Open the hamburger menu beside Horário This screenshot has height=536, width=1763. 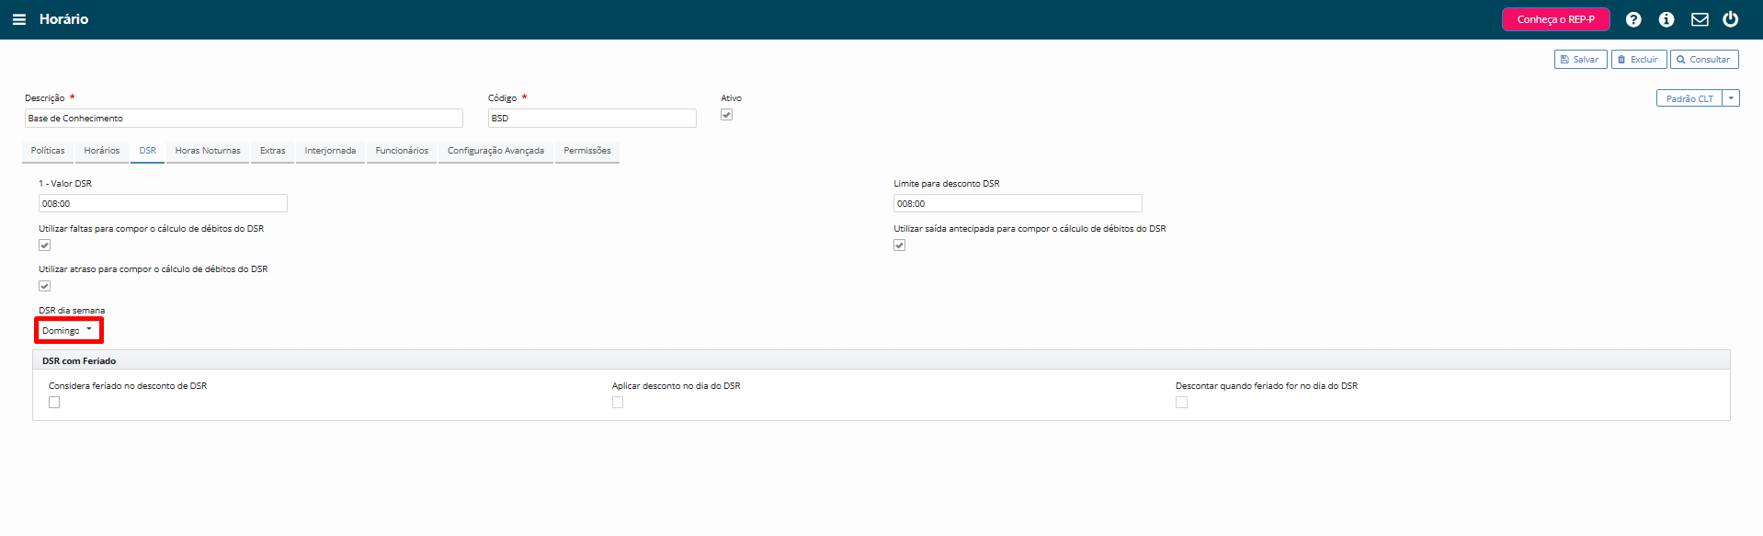coord(19,19)
